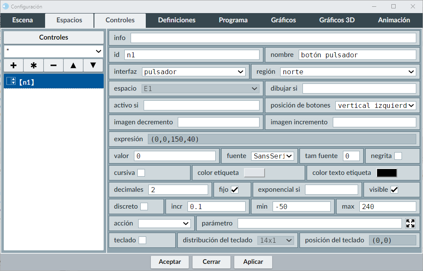Switch to the Definiciones tab

(177, 20)
